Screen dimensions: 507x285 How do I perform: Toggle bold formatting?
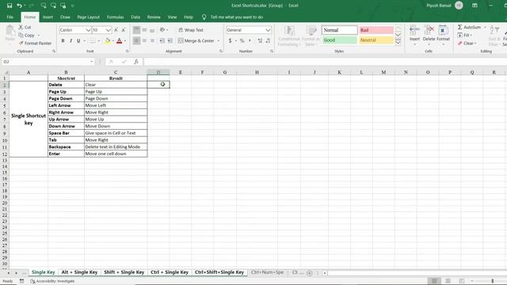(63, 40)
